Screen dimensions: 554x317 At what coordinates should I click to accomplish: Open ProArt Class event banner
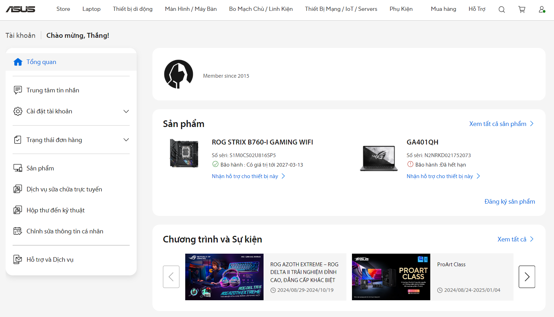click(391, 277)
